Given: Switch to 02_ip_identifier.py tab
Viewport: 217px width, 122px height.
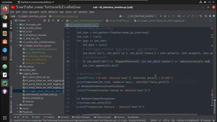Looking at the screenshot, I should pyautogui.click(x=119, y=21).
